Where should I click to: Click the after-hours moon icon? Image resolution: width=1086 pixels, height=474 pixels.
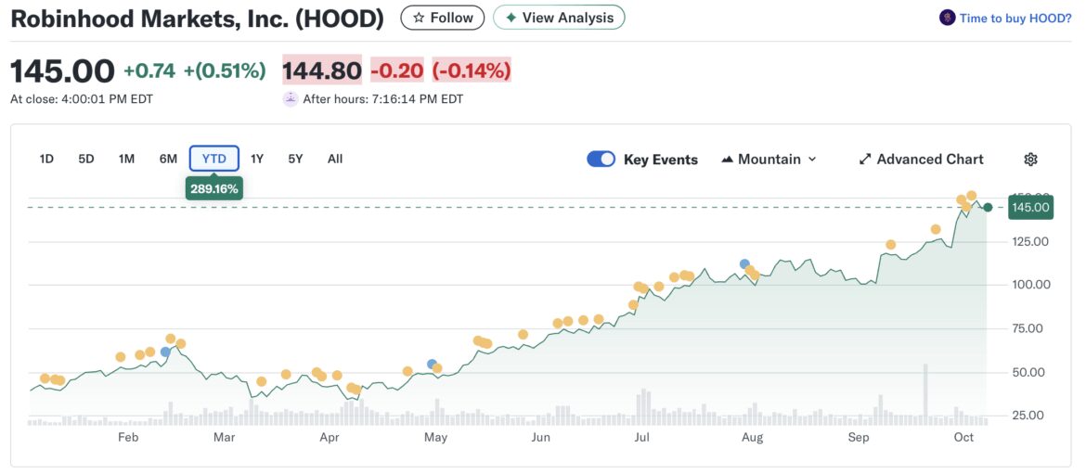tap(291, 98)
